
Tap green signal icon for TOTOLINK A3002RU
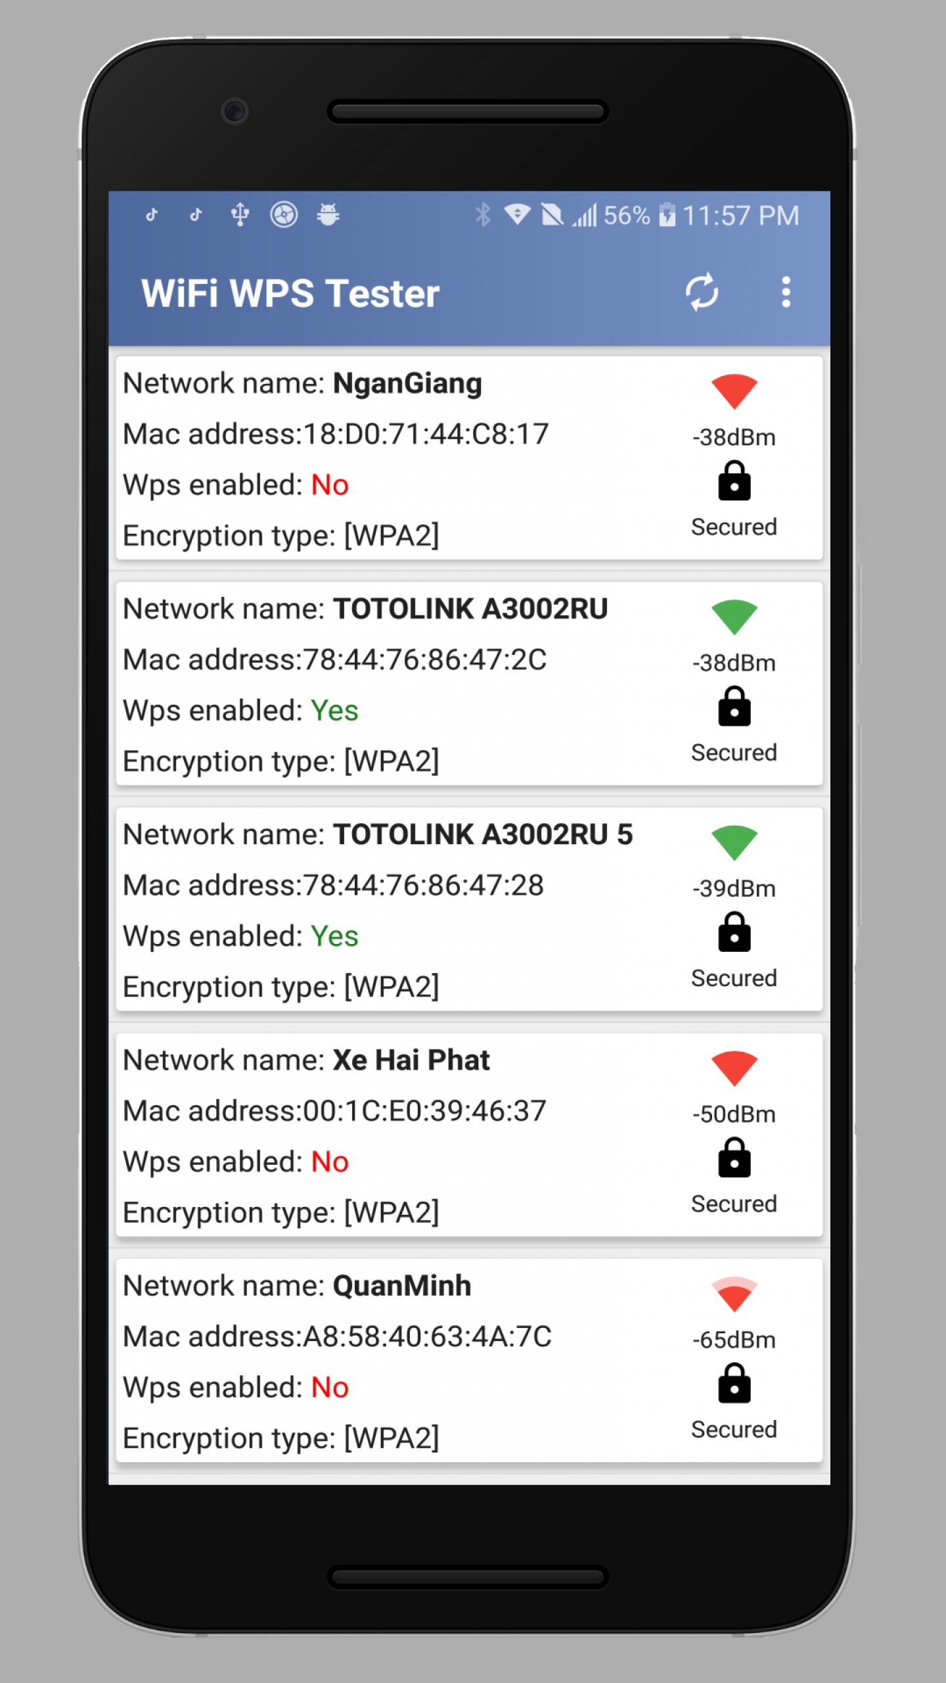click(734, 617)
